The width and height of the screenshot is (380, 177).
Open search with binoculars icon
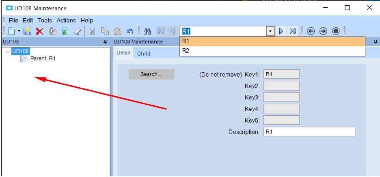coord(147,31)
